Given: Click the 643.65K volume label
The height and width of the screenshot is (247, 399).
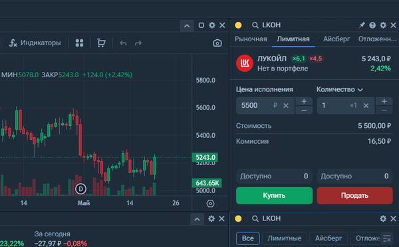Looking at the screenshot, I should tap(207, 183).
